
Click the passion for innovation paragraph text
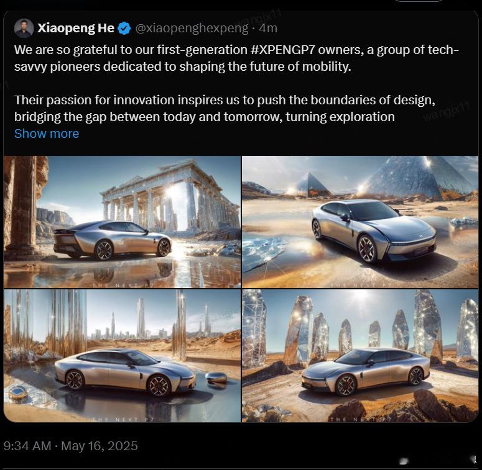tap(225, 109)
